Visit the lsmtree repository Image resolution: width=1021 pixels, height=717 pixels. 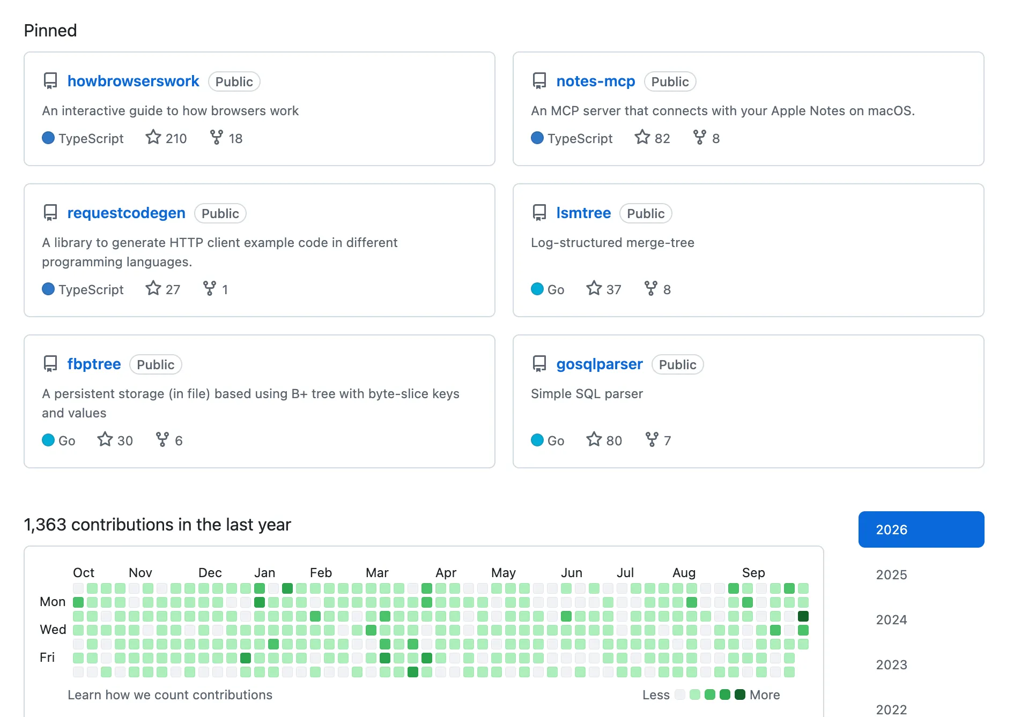583,213
